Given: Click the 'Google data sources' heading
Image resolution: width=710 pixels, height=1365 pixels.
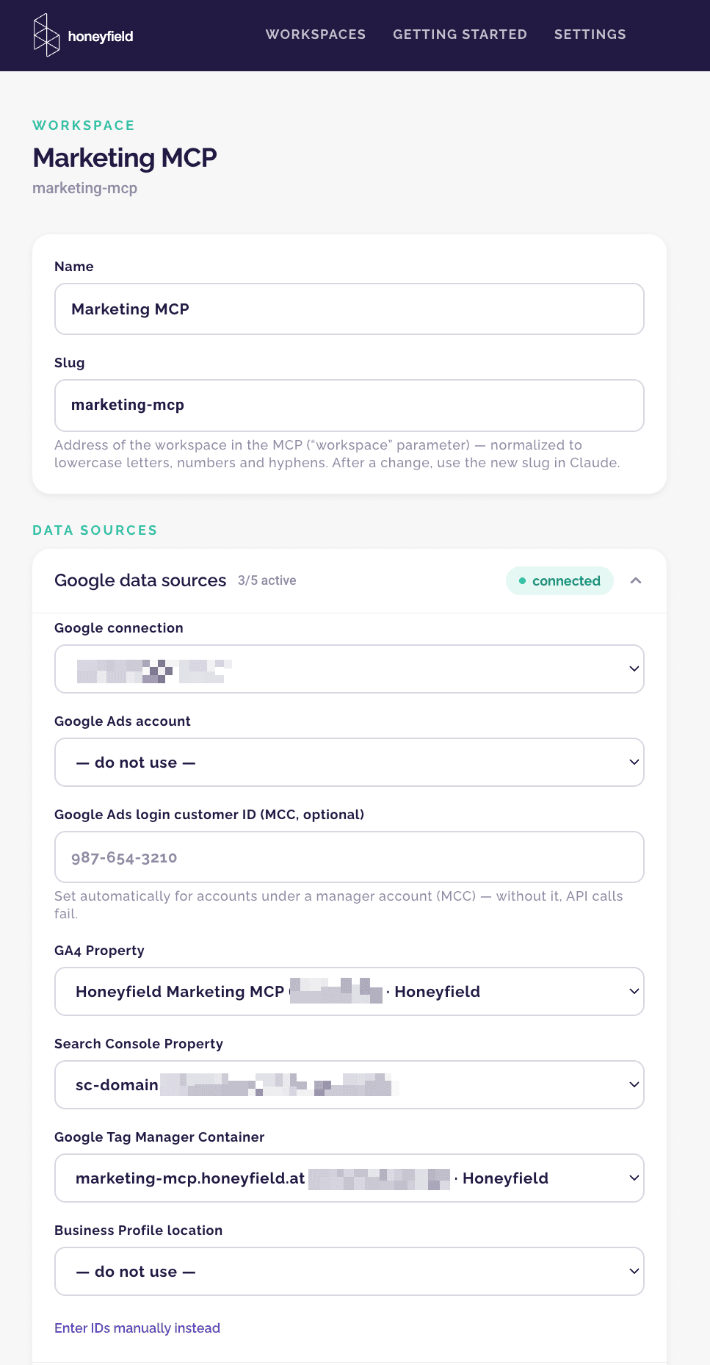Looking at the screenshot, I should [140, 580].
